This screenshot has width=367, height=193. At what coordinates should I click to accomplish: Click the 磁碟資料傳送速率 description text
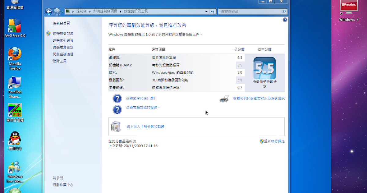165,88
